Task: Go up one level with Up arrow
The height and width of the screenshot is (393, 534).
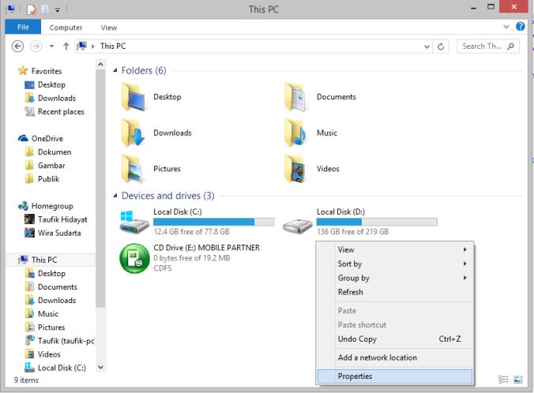Action: pyautogui.click(x=66, y=47)
